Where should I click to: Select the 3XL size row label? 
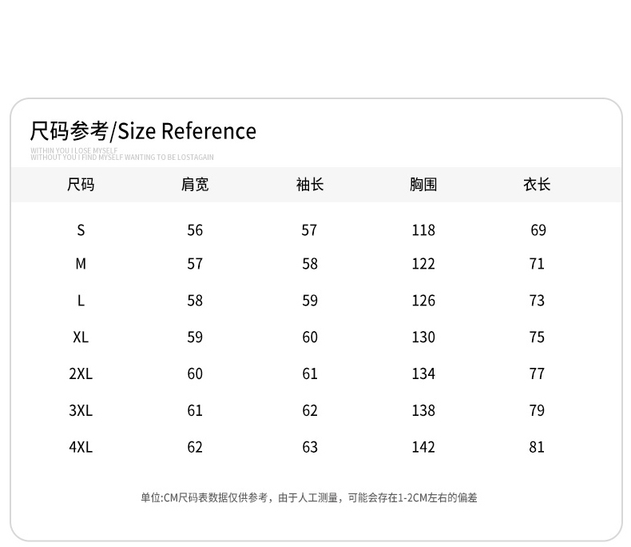point(81,411)
